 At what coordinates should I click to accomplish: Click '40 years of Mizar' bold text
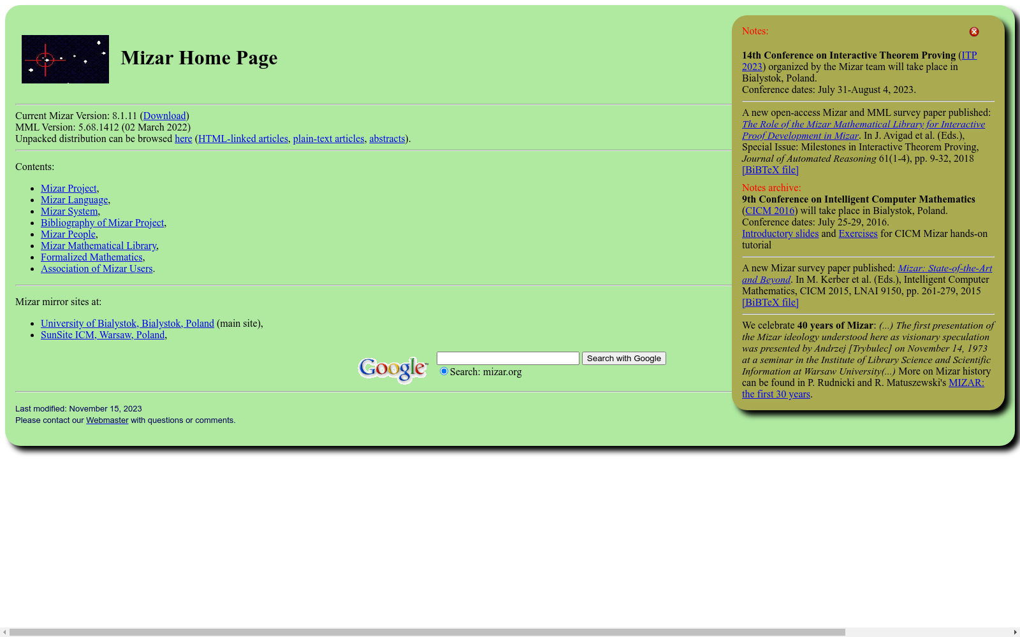tap(835, 326)
